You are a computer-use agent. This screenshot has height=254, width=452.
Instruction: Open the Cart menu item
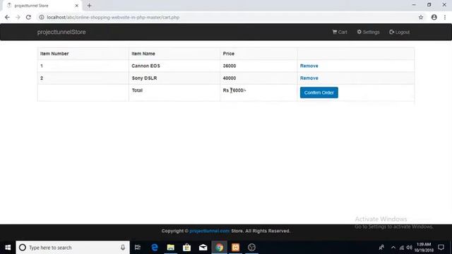340,32
